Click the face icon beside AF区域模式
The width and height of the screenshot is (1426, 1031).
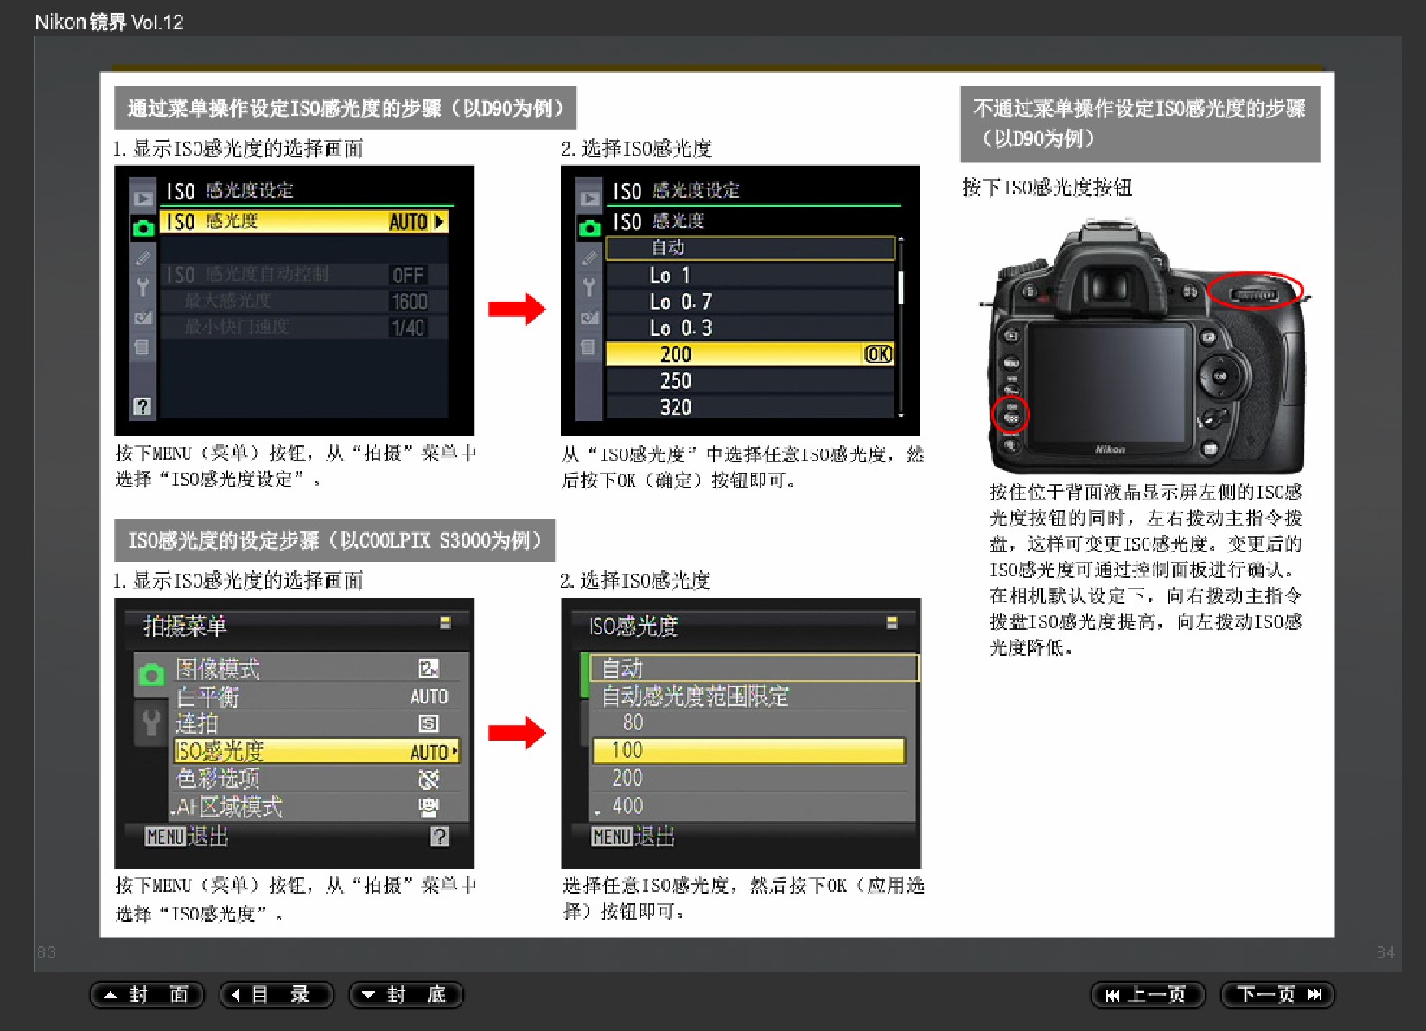coord(429,806)
